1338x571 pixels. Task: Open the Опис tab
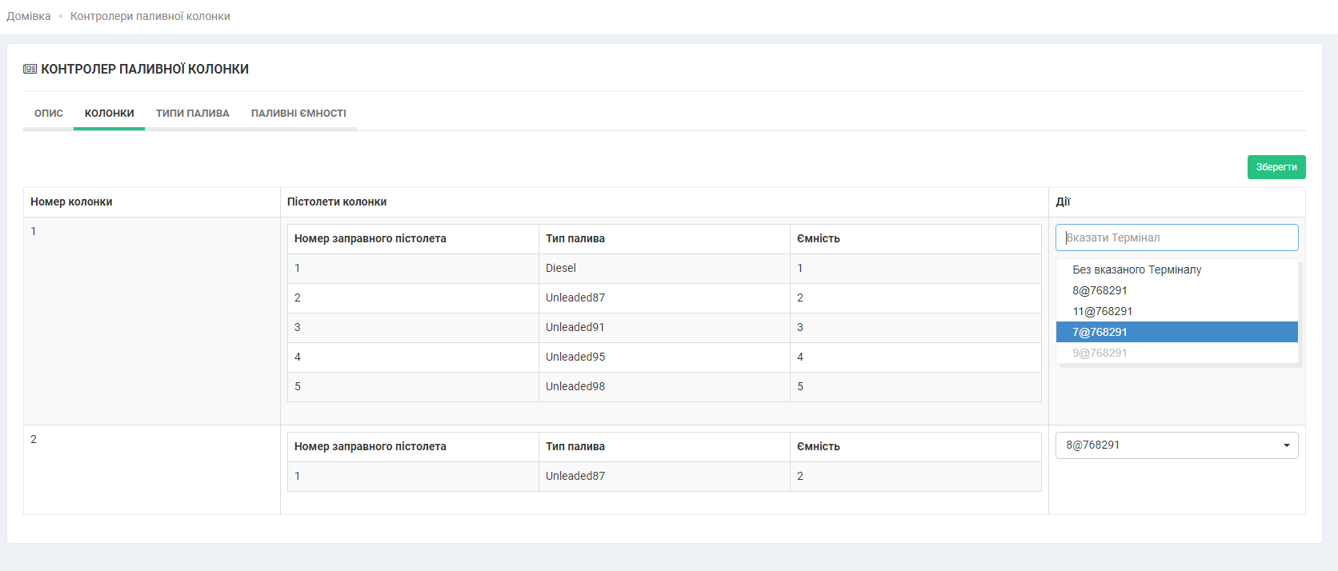49,114
